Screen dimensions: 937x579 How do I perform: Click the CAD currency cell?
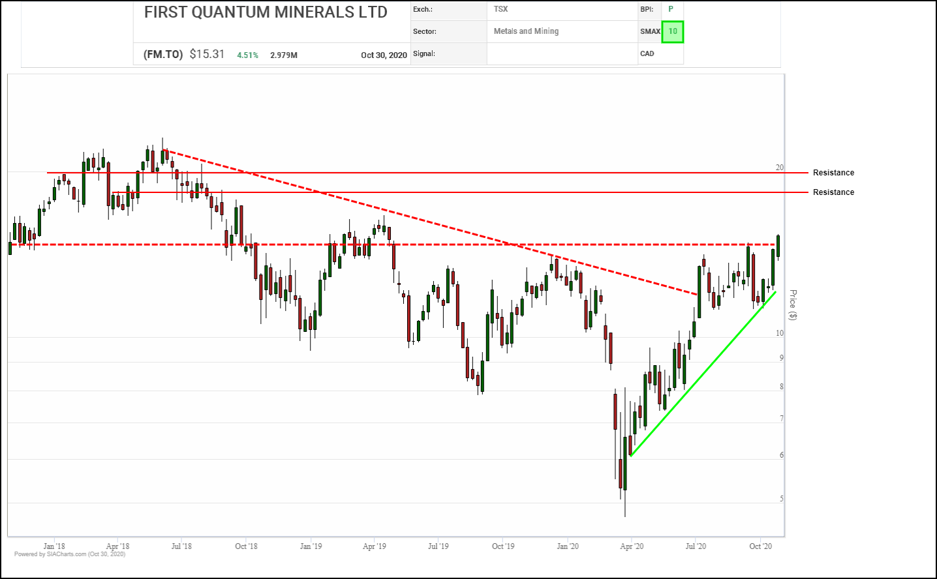click(x=647, y=53)
